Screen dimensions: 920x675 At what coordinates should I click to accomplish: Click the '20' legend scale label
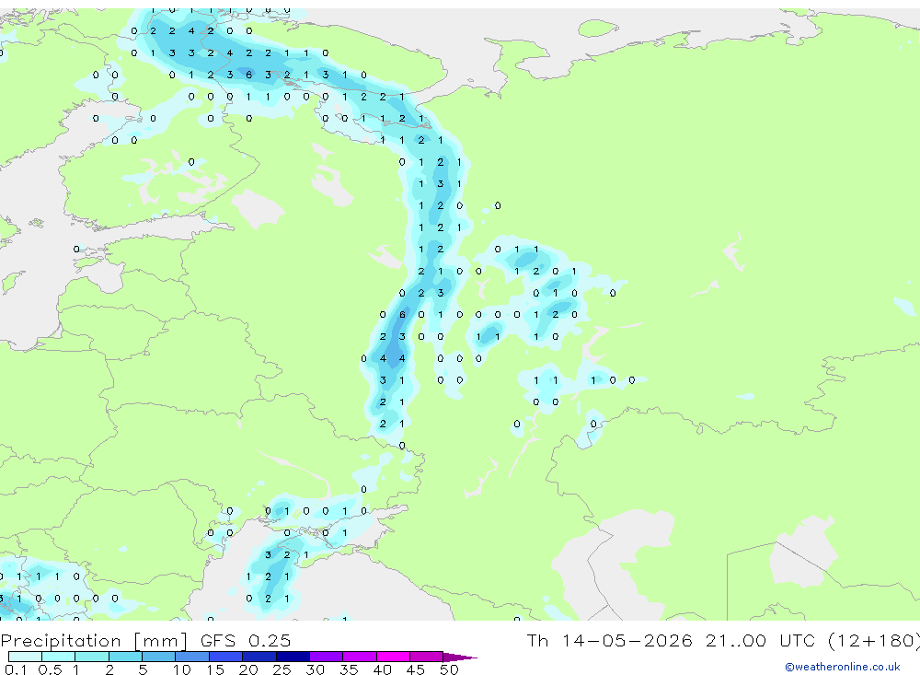click(248, 669)
